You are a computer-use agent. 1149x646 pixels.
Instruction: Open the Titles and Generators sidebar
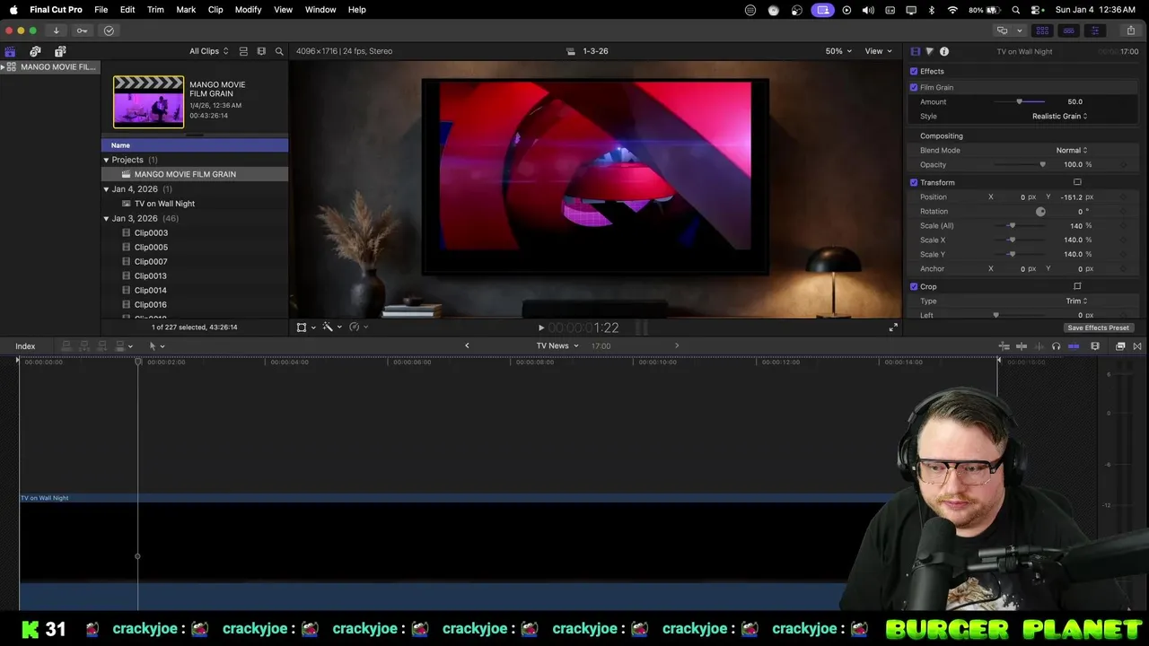point(60,51)
